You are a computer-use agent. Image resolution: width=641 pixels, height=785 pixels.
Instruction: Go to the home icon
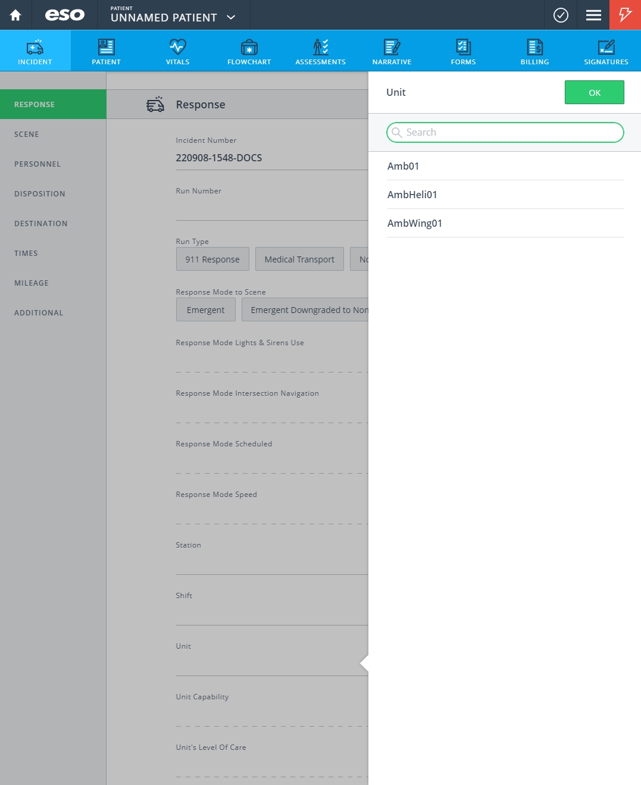click(15, 15)
